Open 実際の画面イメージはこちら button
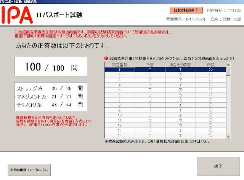This screenshot has width=244, height=180. click(x=29, y=170)
